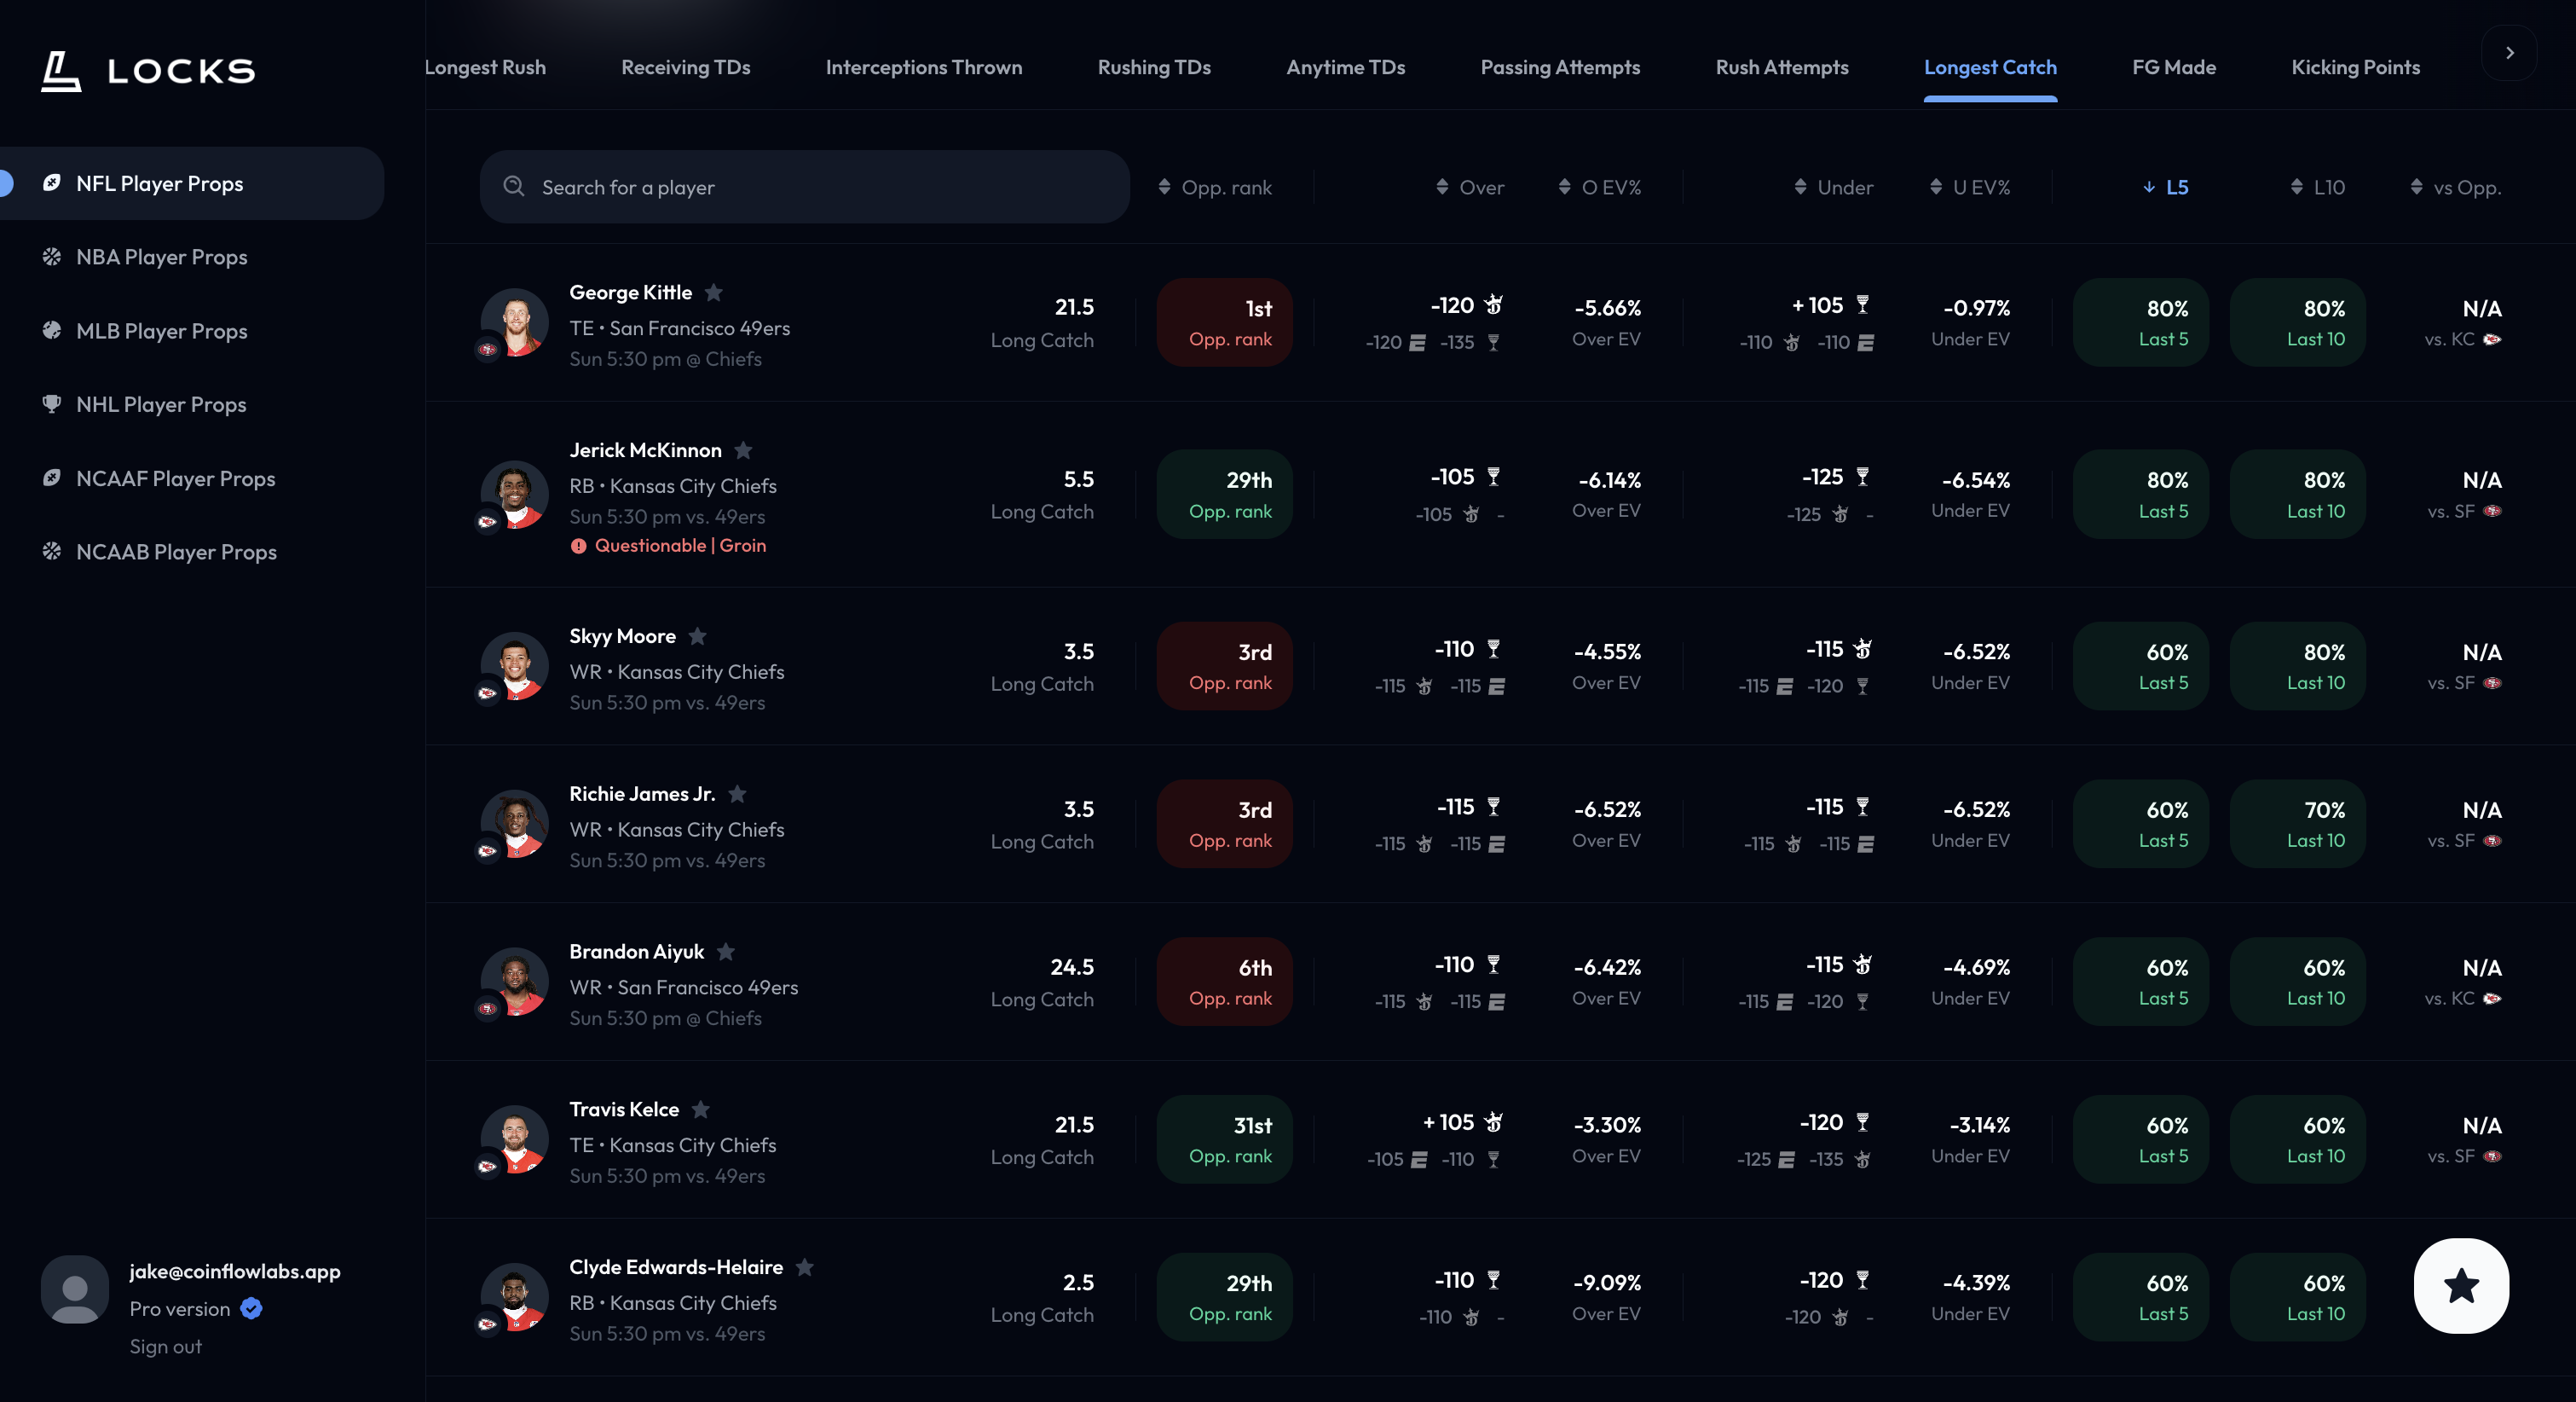Click sportsbook icon beside Kittle's -135 over
2576x1402 pixels.
1493,343
